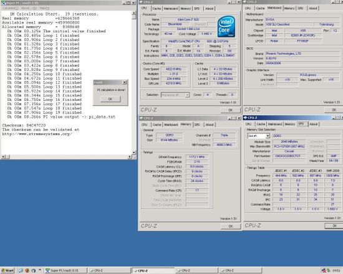Screen dimensions: 343x274
Task: Open the About menu in Super PI
Action: [29, 8]
